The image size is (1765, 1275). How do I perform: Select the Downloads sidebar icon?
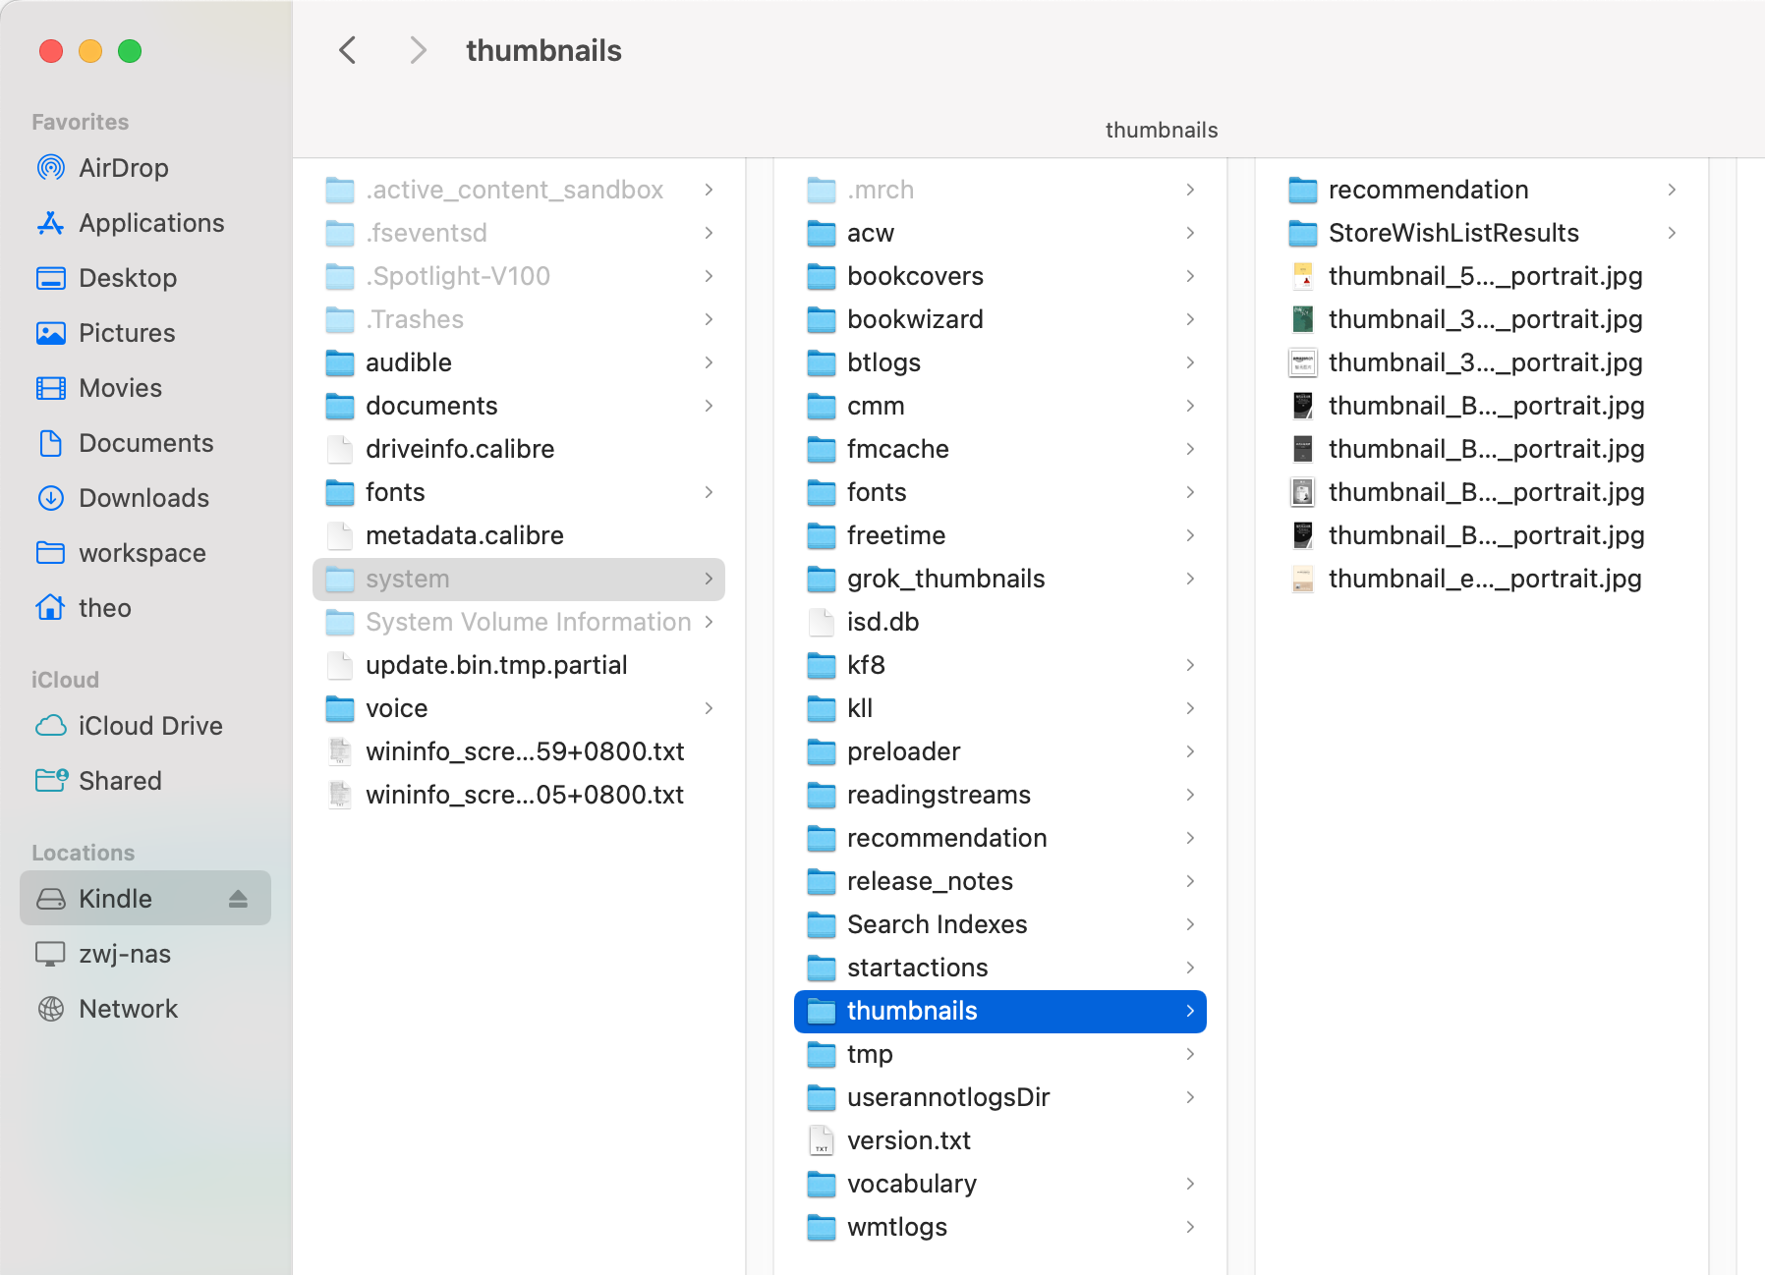coord(51,498)
